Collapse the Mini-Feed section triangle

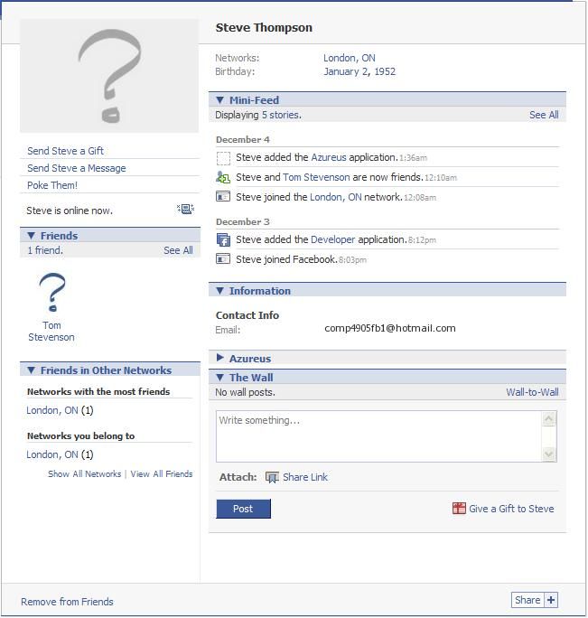tap(219, 100)
